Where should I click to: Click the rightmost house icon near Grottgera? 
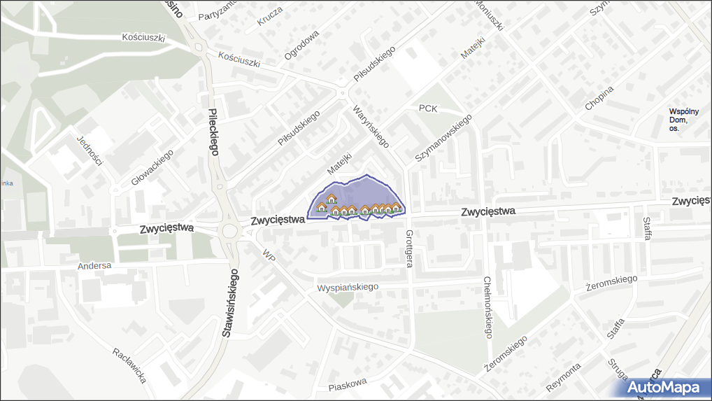(x=397, y=208)
